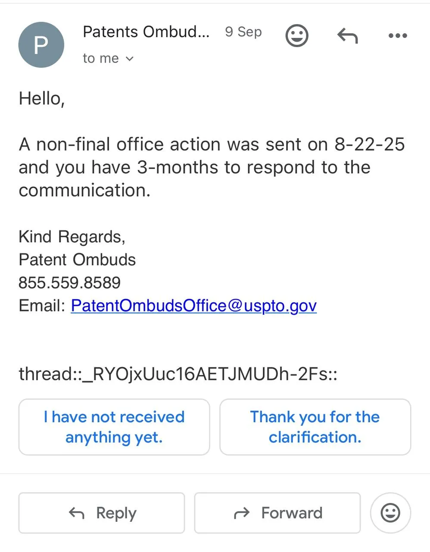Choose smart reply 'I have not received anything yet.'
The image size is (430, 552).
(114, 427)
